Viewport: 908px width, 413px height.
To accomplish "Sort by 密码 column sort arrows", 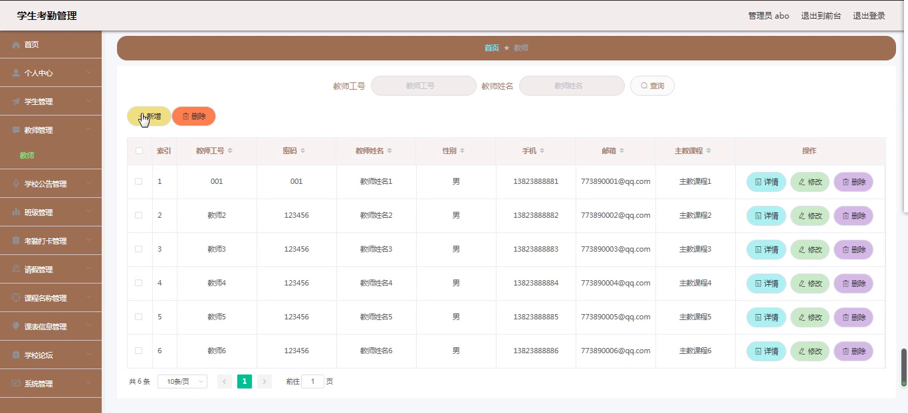I will point(302,151).
